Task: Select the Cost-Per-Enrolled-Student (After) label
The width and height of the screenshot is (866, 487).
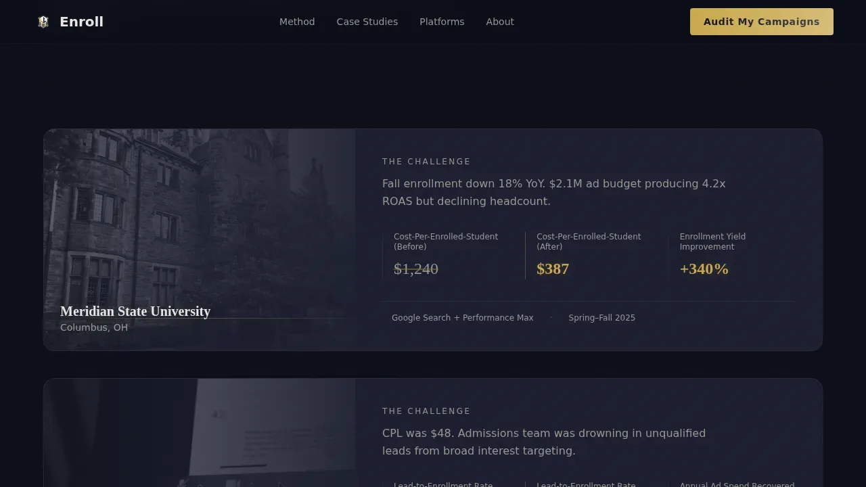Action: [x=589, y=241]
